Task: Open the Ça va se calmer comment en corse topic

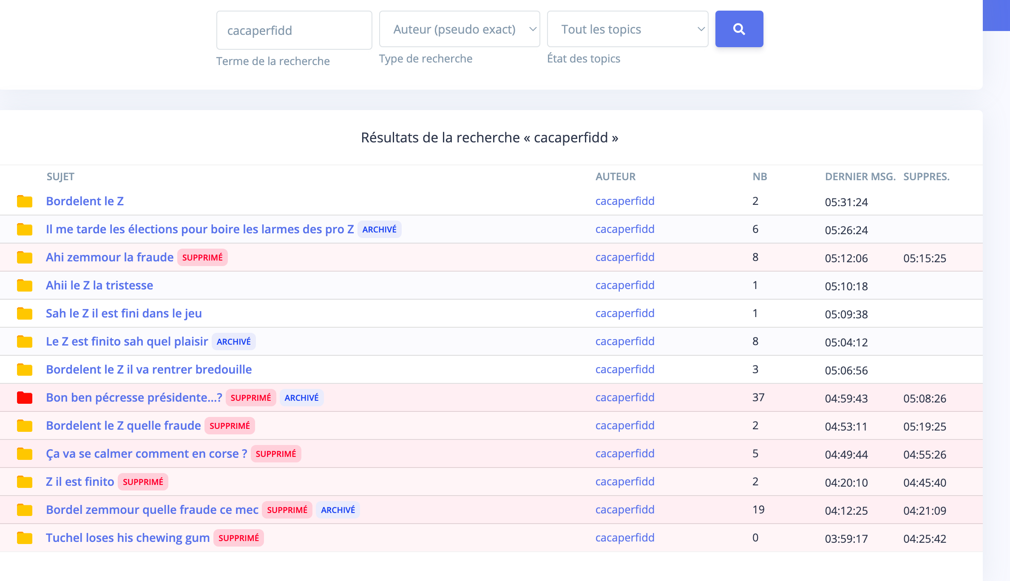Action: (146, 453)
